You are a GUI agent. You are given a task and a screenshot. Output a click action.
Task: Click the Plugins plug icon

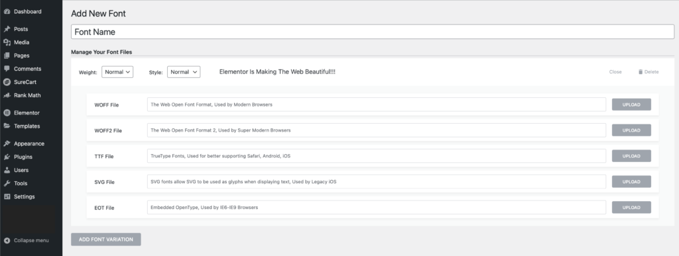(7, 157)
